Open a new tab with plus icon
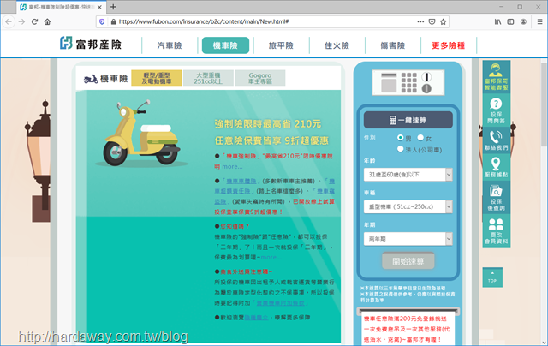The image size is (548, 346). click(113, 7)
